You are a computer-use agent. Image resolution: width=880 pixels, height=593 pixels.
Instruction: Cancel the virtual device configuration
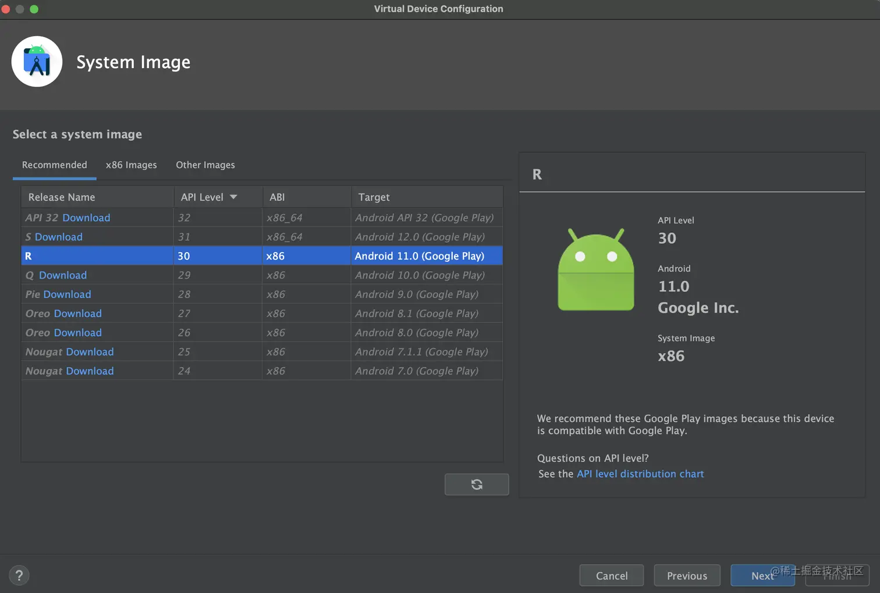tap(612, 576)
